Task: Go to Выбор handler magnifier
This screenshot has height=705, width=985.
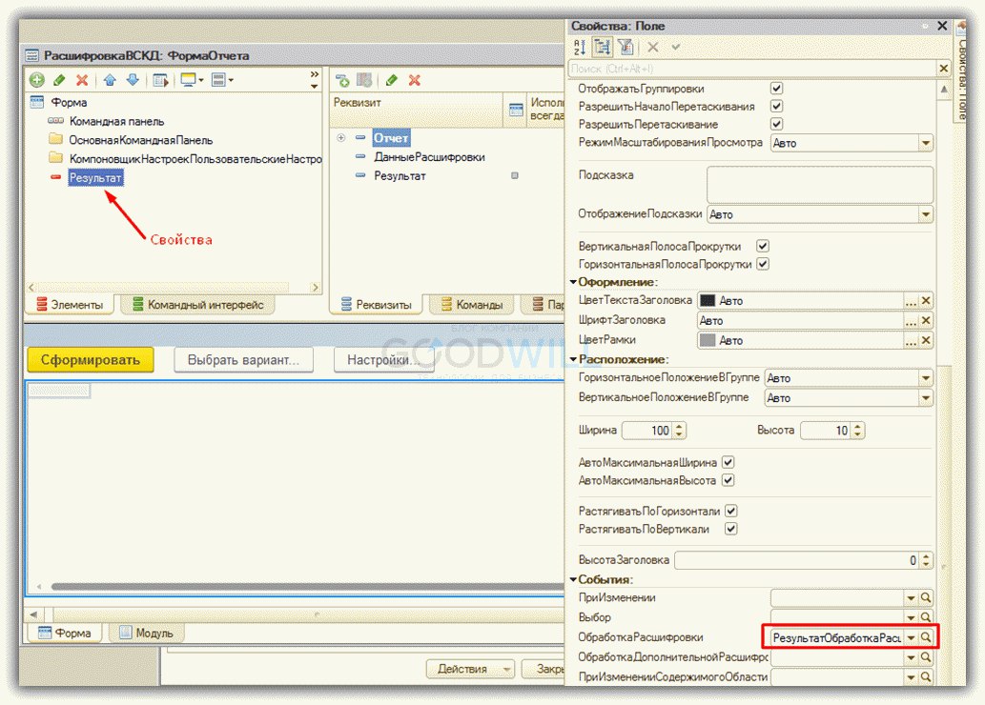Action: coord(926,617)
